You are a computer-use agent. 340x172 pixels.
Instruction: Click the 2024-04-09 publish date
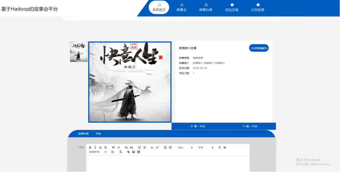[x=200, y=68]
